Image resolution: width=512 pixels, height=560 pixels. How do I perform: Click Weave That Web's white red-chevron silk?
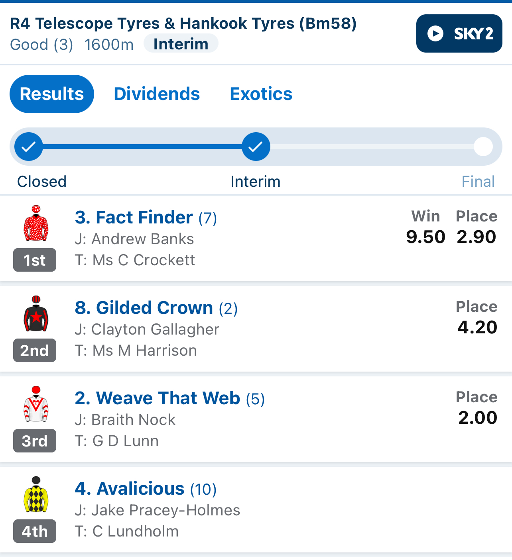pos(36,404)
